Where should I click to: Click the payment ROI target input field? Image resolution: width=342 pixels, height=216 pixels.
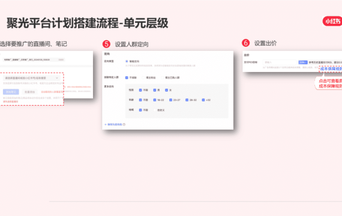280,62
